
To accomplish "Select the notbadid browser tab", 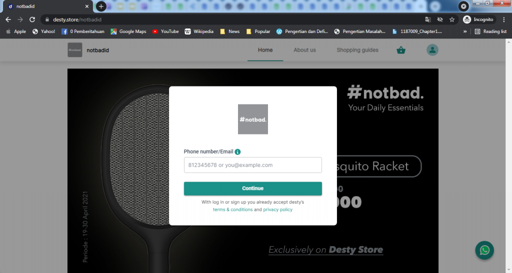I will [48, 6].
